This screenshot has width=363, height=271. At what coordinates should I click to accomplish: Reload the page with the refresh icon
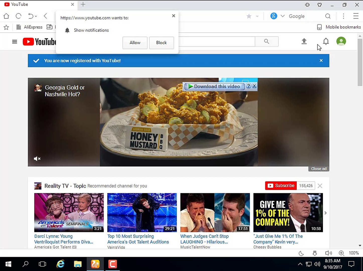(x=18, y=16)
